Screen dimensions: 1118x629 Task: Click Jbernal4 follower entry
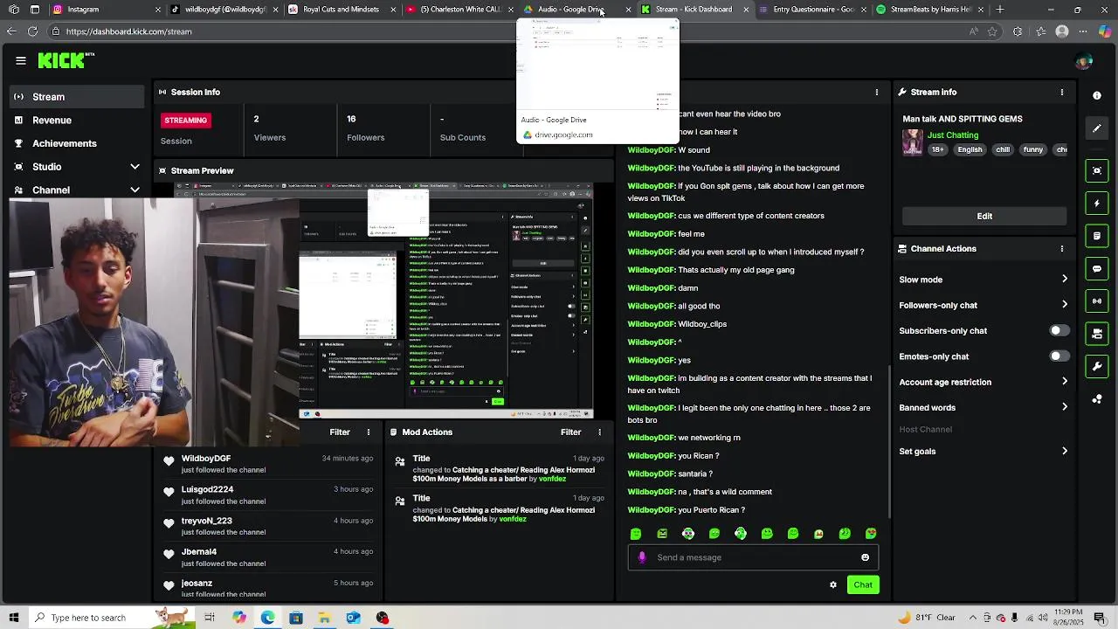click(x=269, y=557)
